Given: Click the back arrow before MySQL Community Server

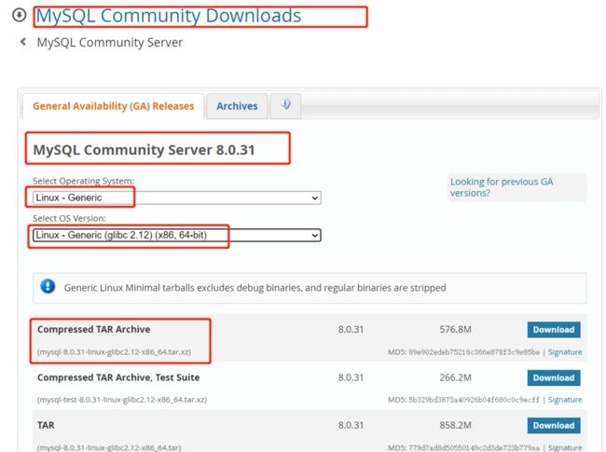Looking at the screenshot, I should point(23,41).
